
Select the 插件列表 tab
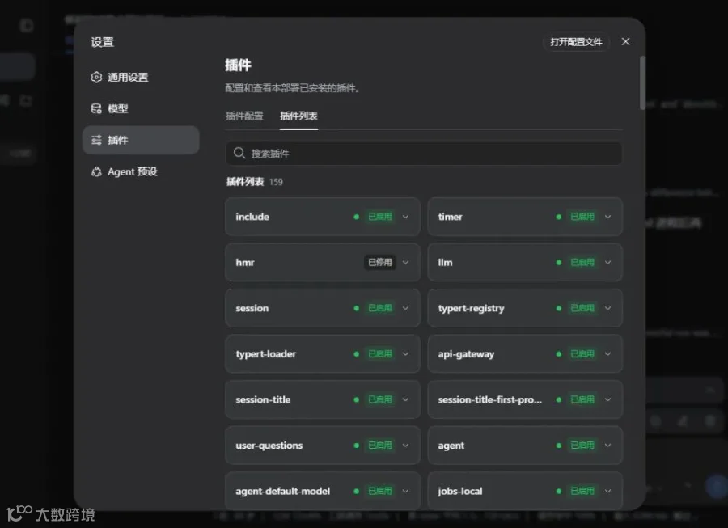[299, 116]
